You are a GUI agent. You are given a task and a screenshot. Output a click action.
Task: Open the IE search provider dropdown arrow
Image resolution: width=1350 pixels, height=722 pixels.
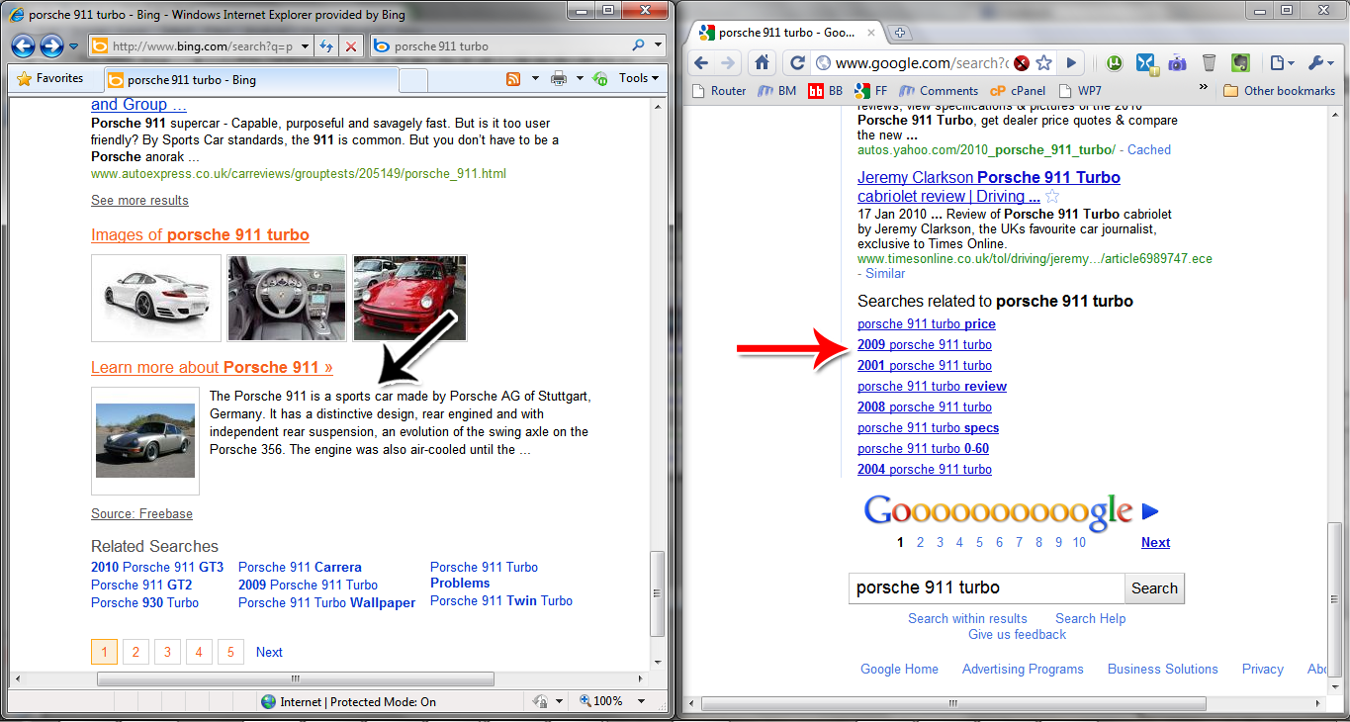click(x=659, y=45)
